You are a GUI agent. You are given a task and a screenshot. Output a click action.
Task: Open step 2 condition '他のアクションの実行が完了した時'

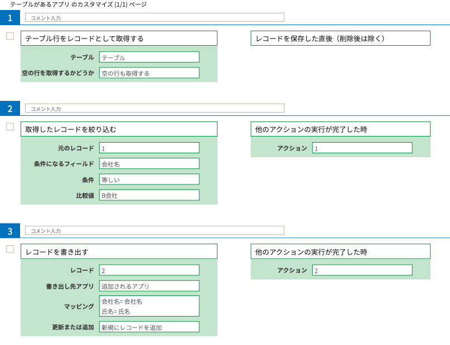(340, 129)
